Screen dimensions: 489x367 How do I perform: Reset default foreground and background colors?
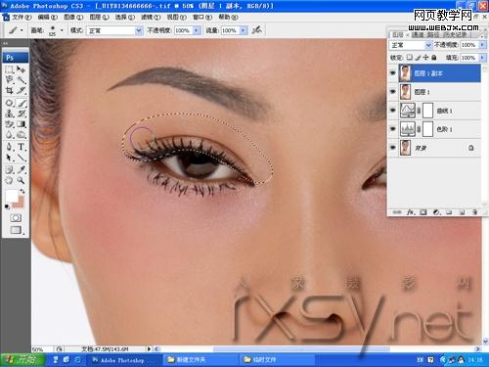[7, 206]
